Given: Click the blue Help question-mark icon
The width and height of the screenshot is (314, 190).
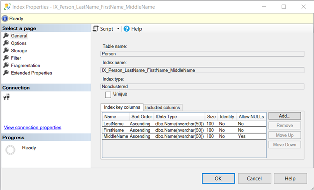Looking at the screenshot, I should [127, 29].
